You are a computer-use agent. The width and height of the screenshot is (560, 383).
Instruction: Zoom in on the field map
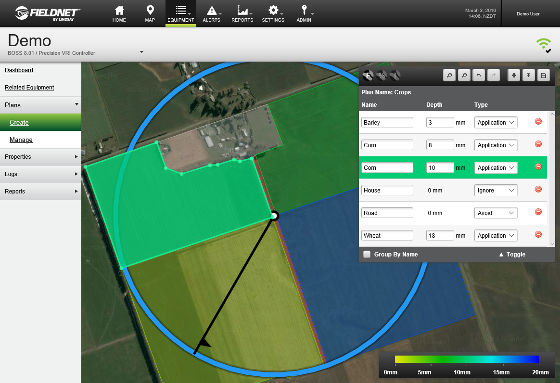click(449, 75)
